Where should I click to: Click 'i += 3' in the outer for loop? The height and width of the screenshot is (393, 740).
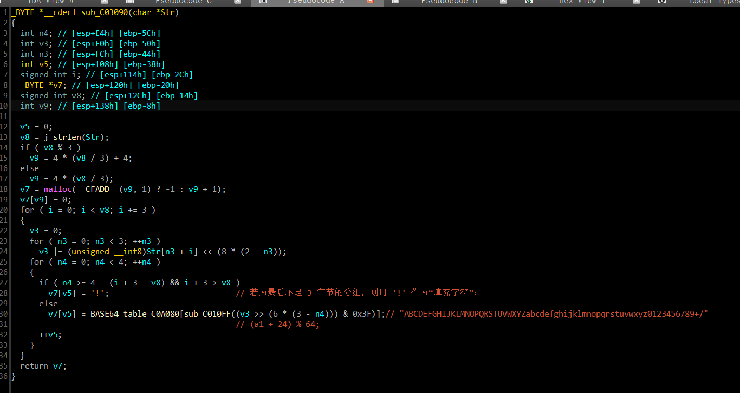tap(133, 210)
